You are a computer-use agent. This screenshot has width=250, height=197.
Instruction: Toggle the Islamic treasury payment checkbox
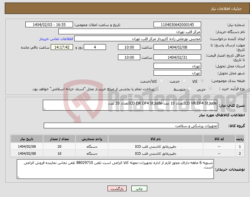[159, 88]
